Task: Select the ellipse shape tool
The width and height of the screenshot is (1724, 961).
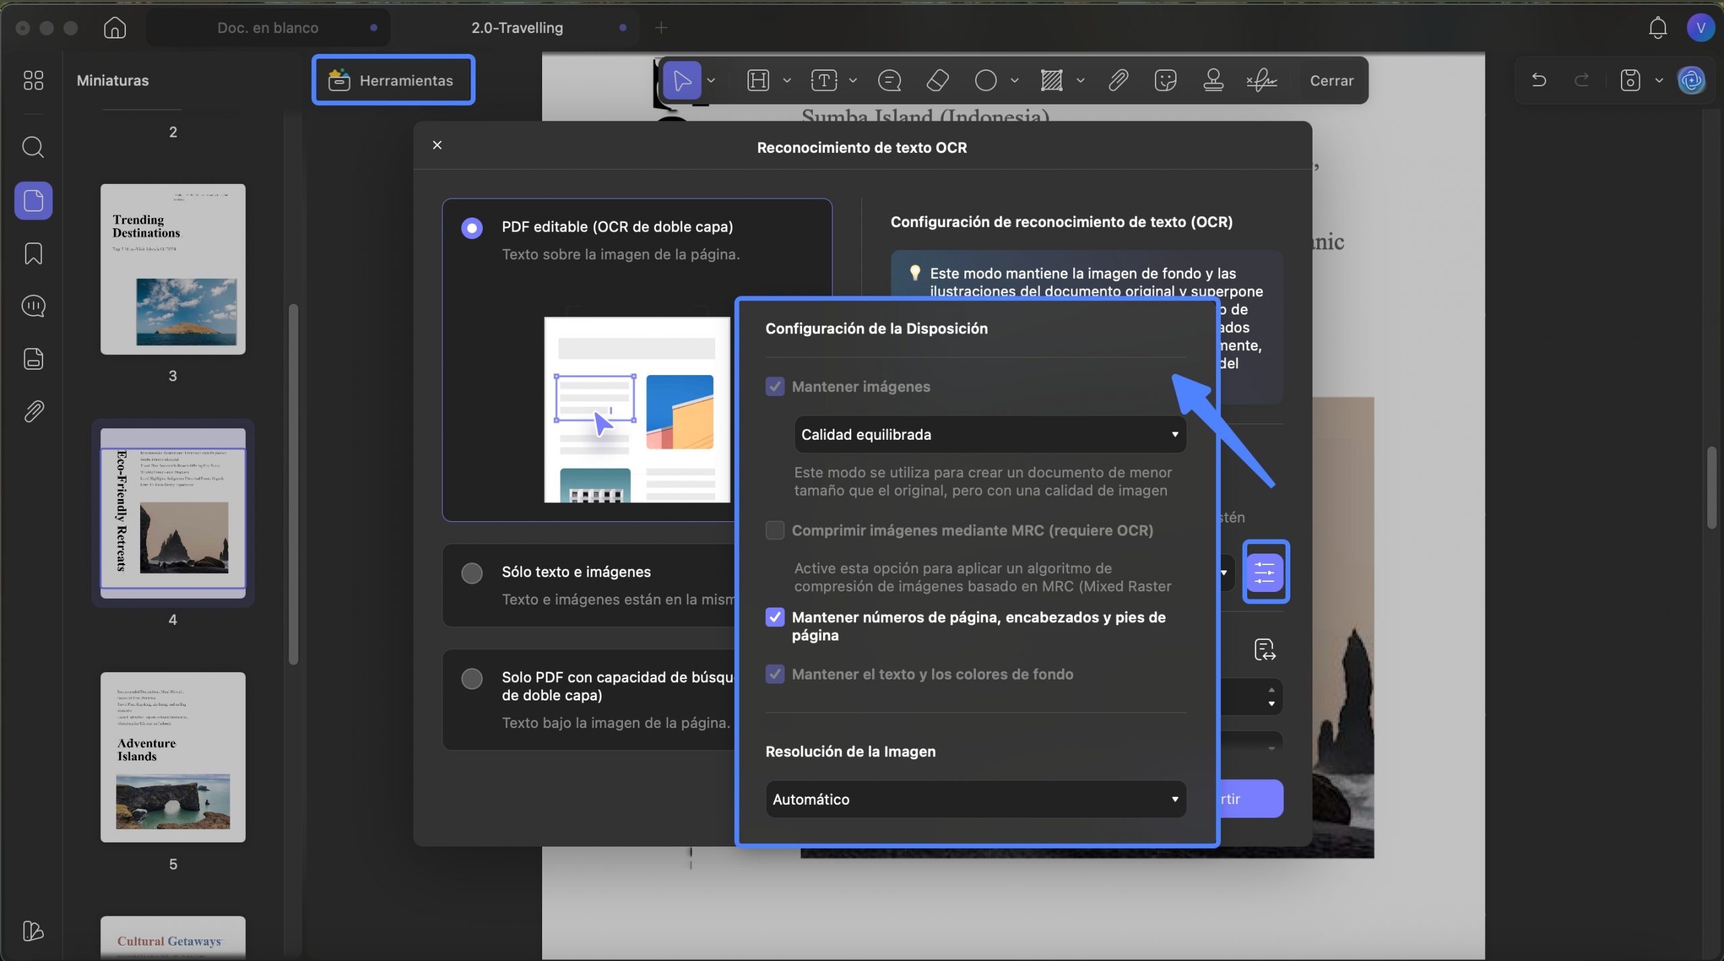Action: 985,80
